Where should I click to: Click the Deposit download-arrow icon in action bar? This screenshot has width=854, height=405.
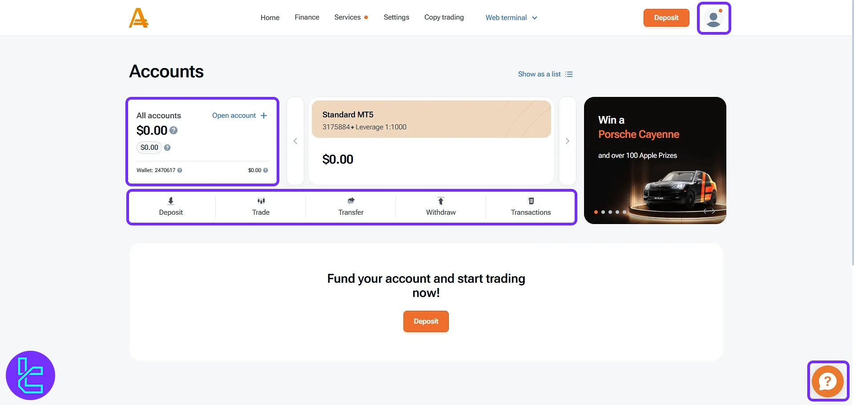171,201
